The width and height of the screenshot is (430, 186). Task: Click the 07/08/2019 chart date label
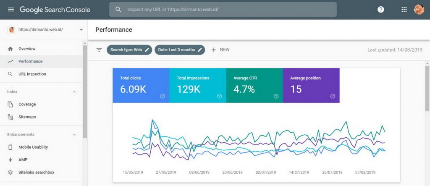click(x=365, y=173)
